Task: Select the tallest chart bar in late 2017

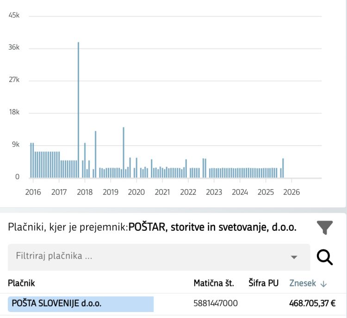Action: [78, 110]
